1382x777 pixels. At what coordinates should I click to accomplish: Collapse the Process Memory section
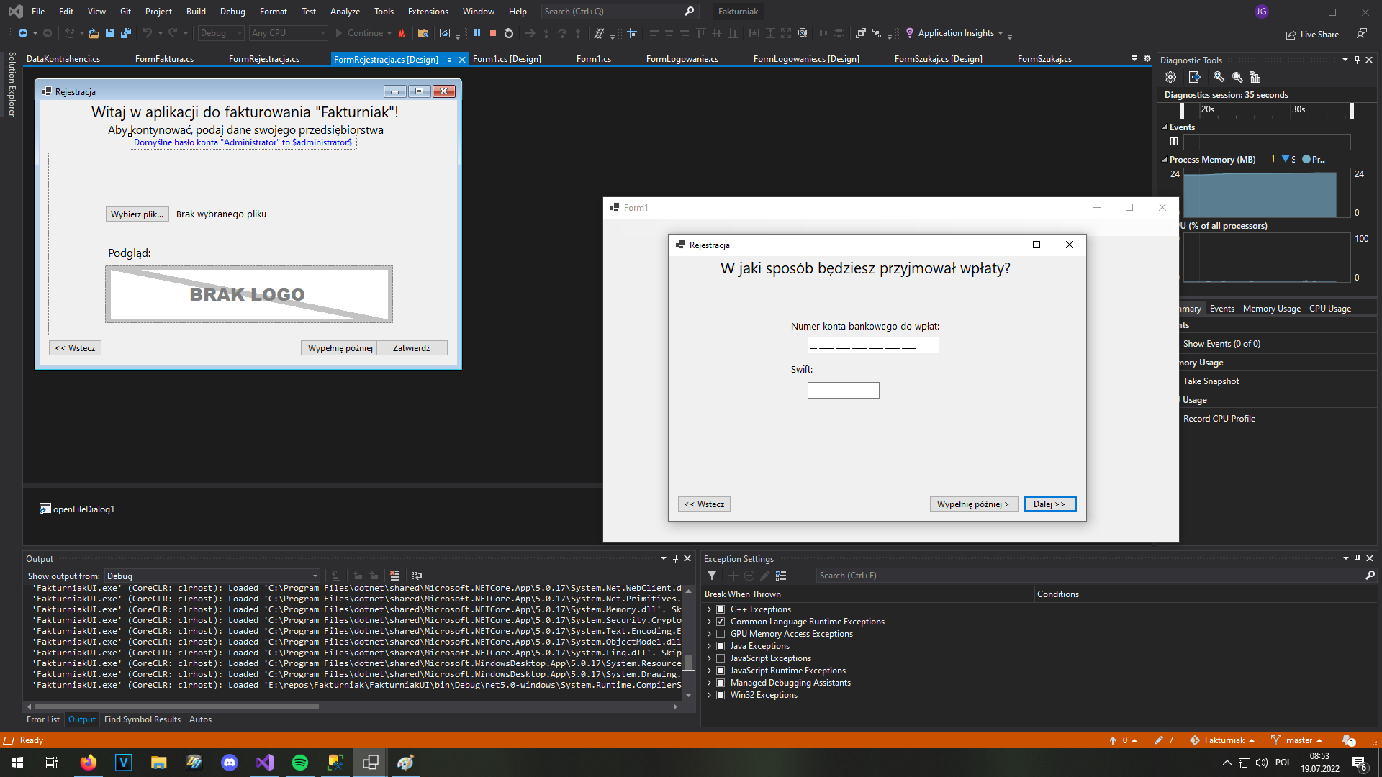1165,160
